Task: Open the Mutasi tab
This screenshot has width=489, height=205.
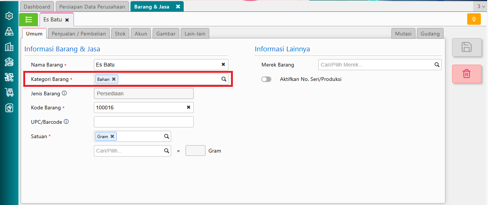Action: 403,33
